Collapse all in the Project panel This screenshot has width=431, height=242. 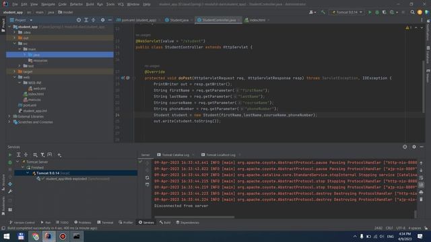tap(93, 20)
